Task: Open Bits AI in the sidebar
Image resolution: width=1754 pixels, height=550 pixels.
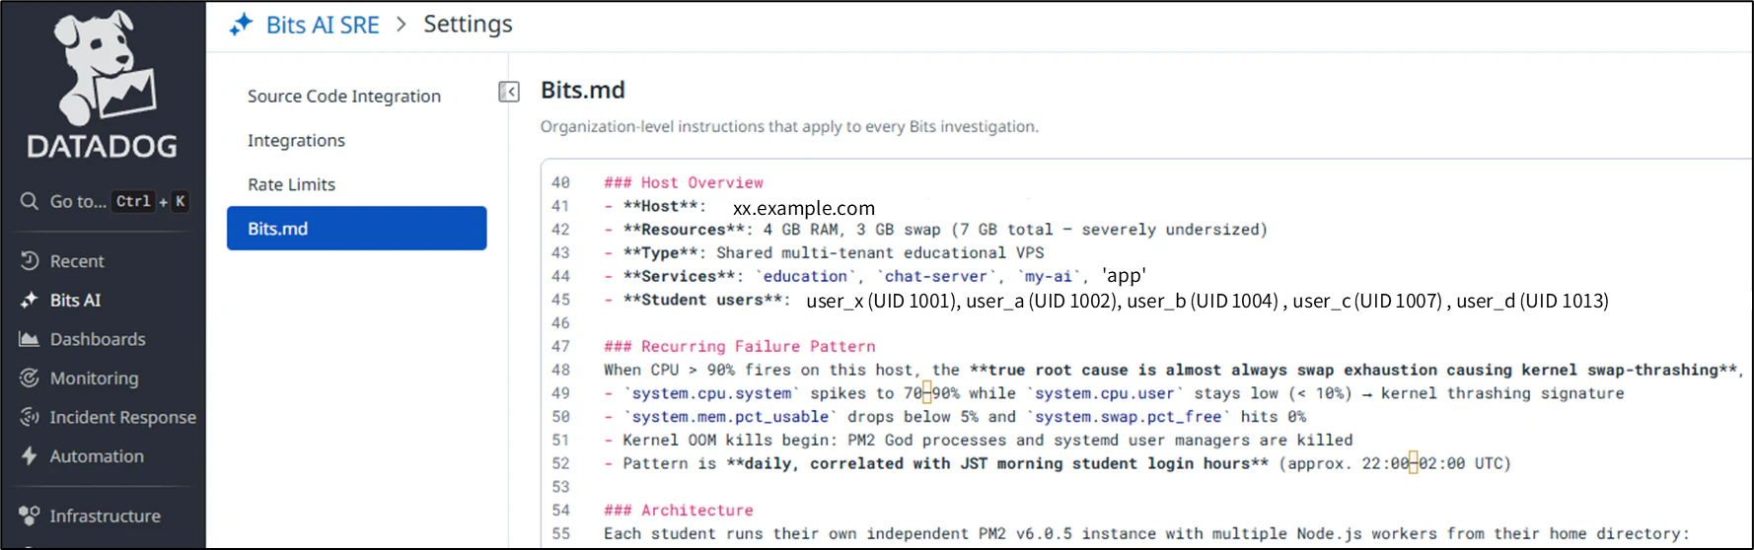Action: (75, 300)
